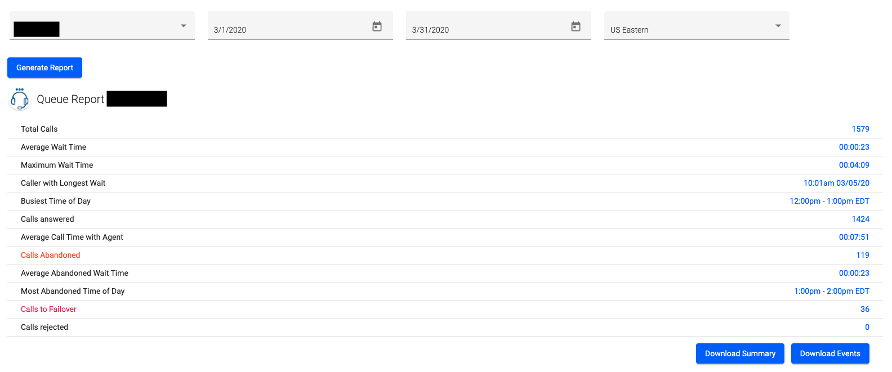Open the queue selection dropdown arrow
The image size is (892, 372).
(183, 25)
